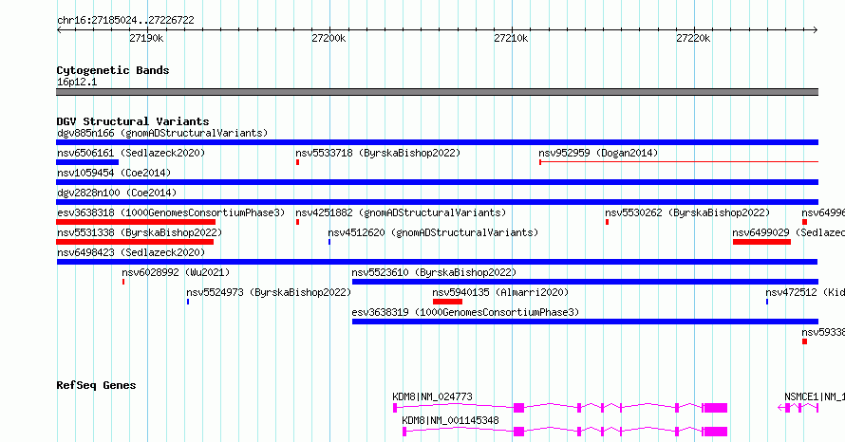845x442 pixels.
Task: Click the red bar under nsv6499029
Action: 761,242
